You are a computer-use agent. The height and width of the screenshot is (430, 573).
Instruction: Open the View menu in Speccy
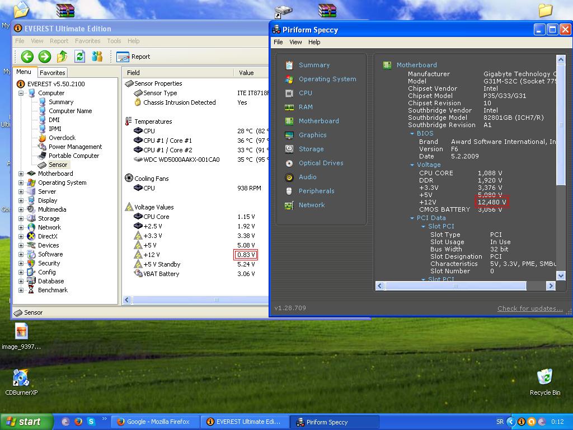click(x=295, y=42)
